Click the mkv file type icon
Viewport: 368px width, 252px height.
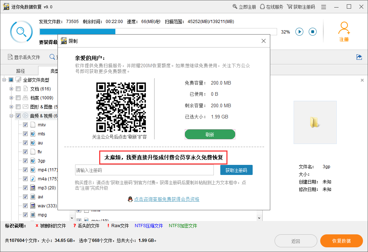pos(33,125)
